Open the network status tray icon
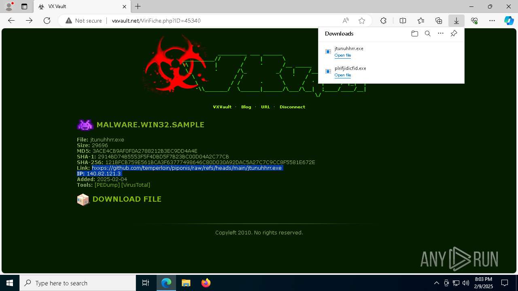Screen dimensions: 518x291 (x=456, y=283)
